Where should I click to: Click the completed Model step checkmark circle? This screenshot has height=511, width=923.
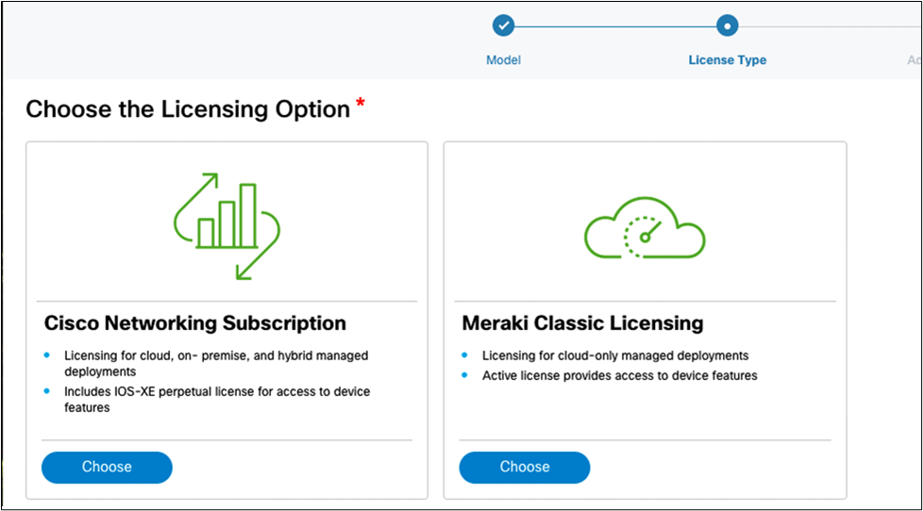click(x=503, y=25)
